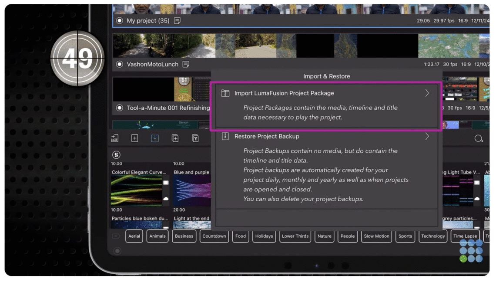Click the highlighted import project download icon

[155, 138]
